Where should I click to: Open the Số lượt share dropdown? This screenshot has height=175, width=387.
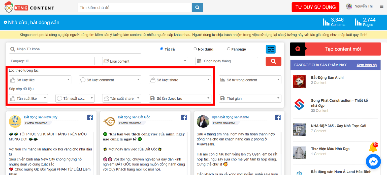click(180, 80)
